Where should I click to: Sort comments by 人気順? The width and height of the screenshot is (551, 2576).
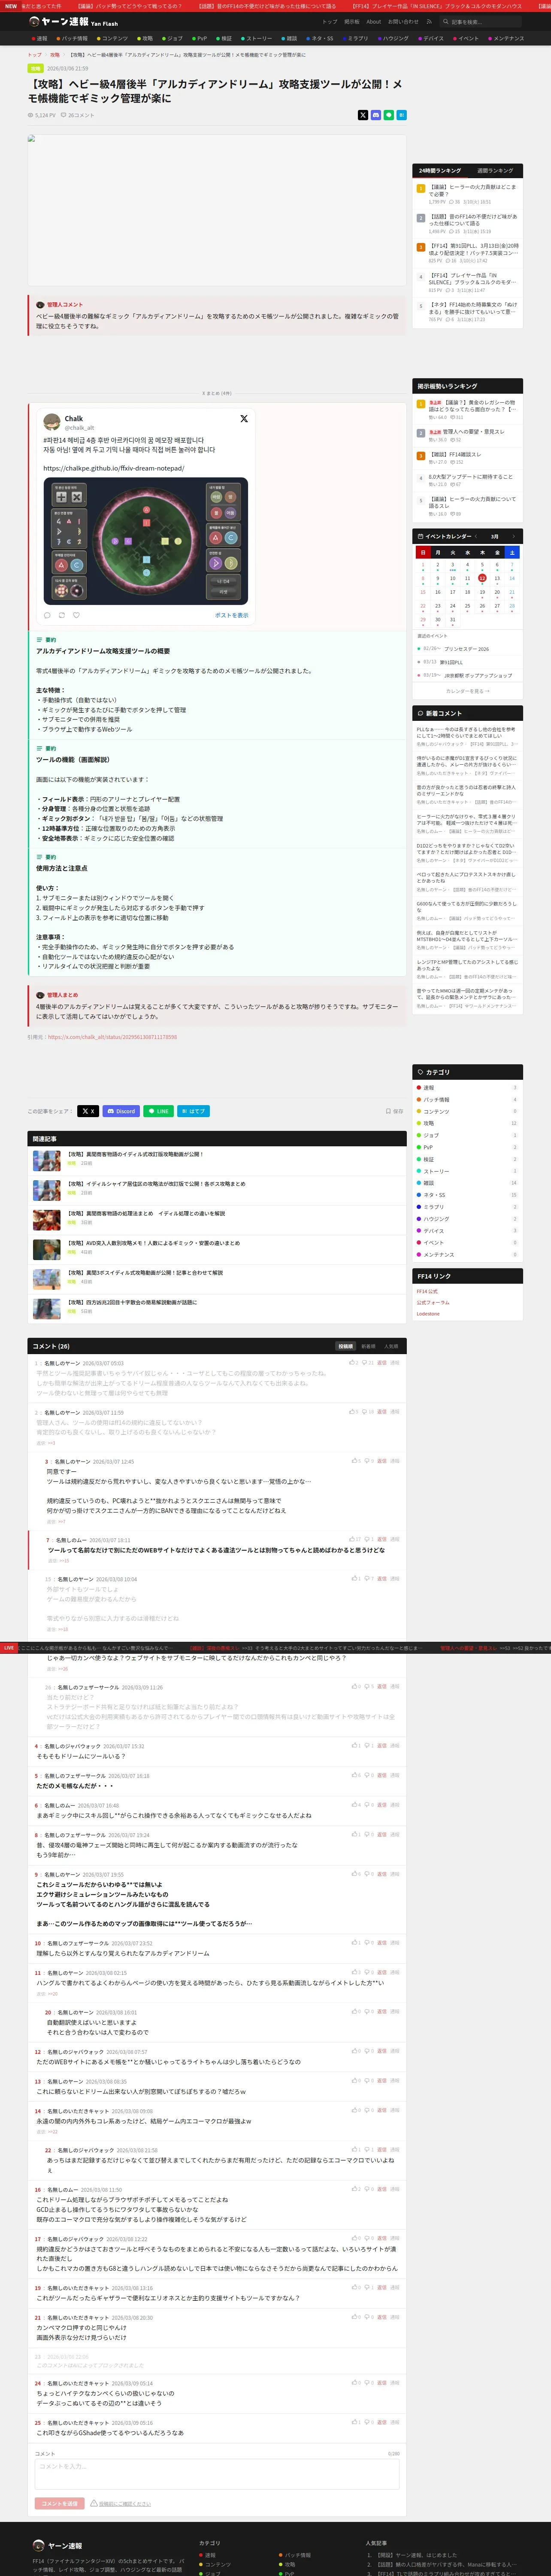pos(391,1346)
